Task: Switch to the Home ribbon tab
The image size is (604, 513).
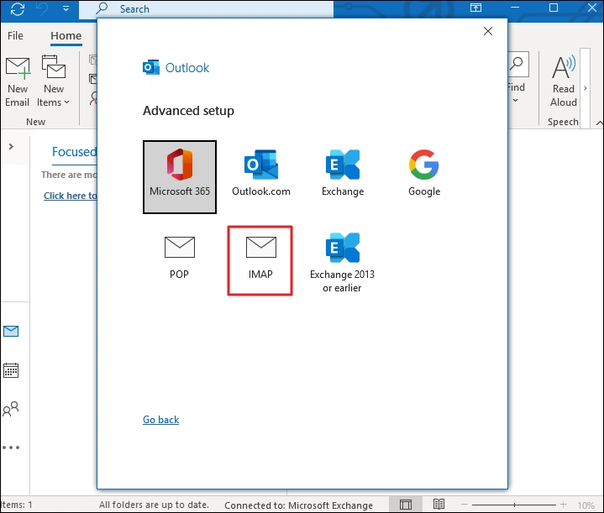Action: coord(66,36)
